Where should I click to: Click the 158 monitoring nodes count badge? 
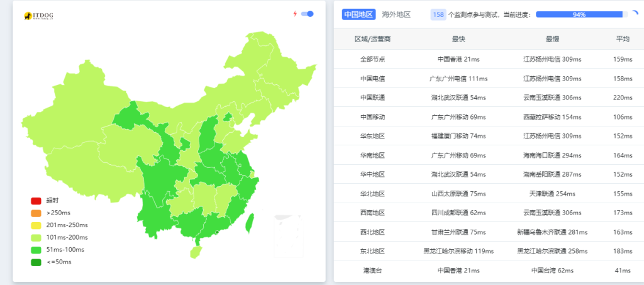click(438, 14)
